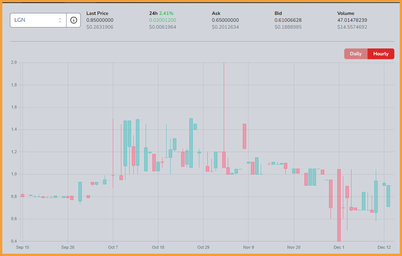Click the $0.2631906 last price USD value
This screenshot has width=402, height=256.
pyautogui.click(x=100, y=27)
